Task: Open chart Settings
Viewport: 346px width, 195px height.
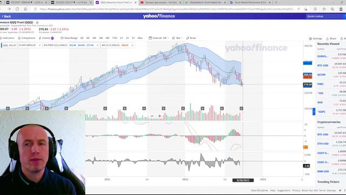Action: click(316, 38)
